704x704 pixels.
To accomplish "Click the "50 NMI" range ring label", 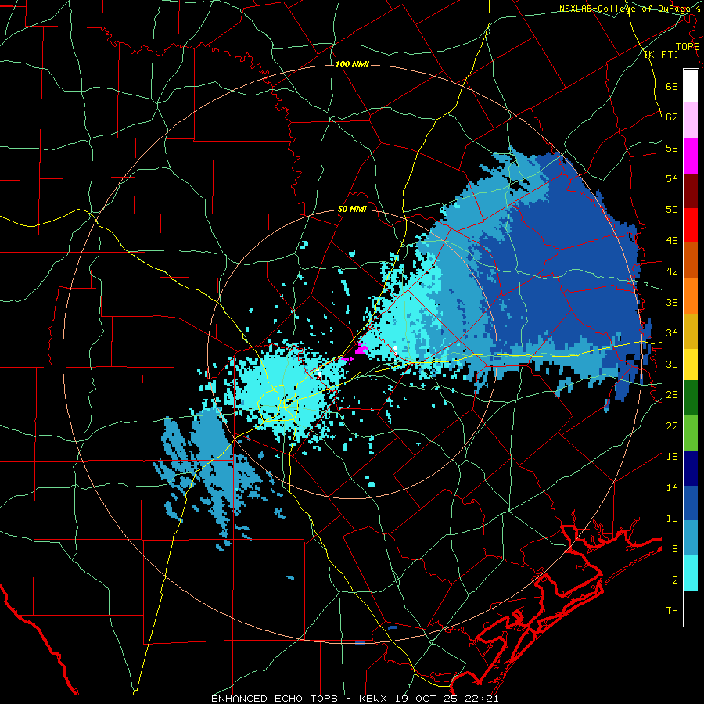I will (x=352, y=209).
